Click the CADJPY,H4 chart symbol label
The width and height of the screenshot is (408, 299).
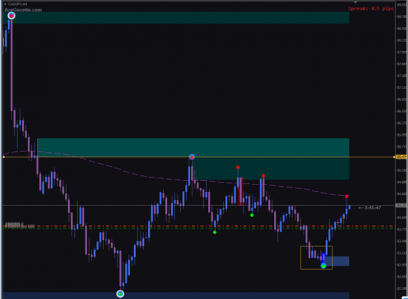(x=18, y=4)
